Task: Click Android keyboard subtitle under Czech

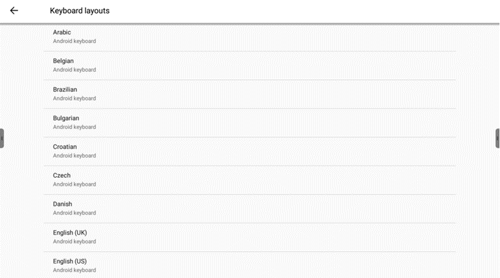Action: coord(74,184)
